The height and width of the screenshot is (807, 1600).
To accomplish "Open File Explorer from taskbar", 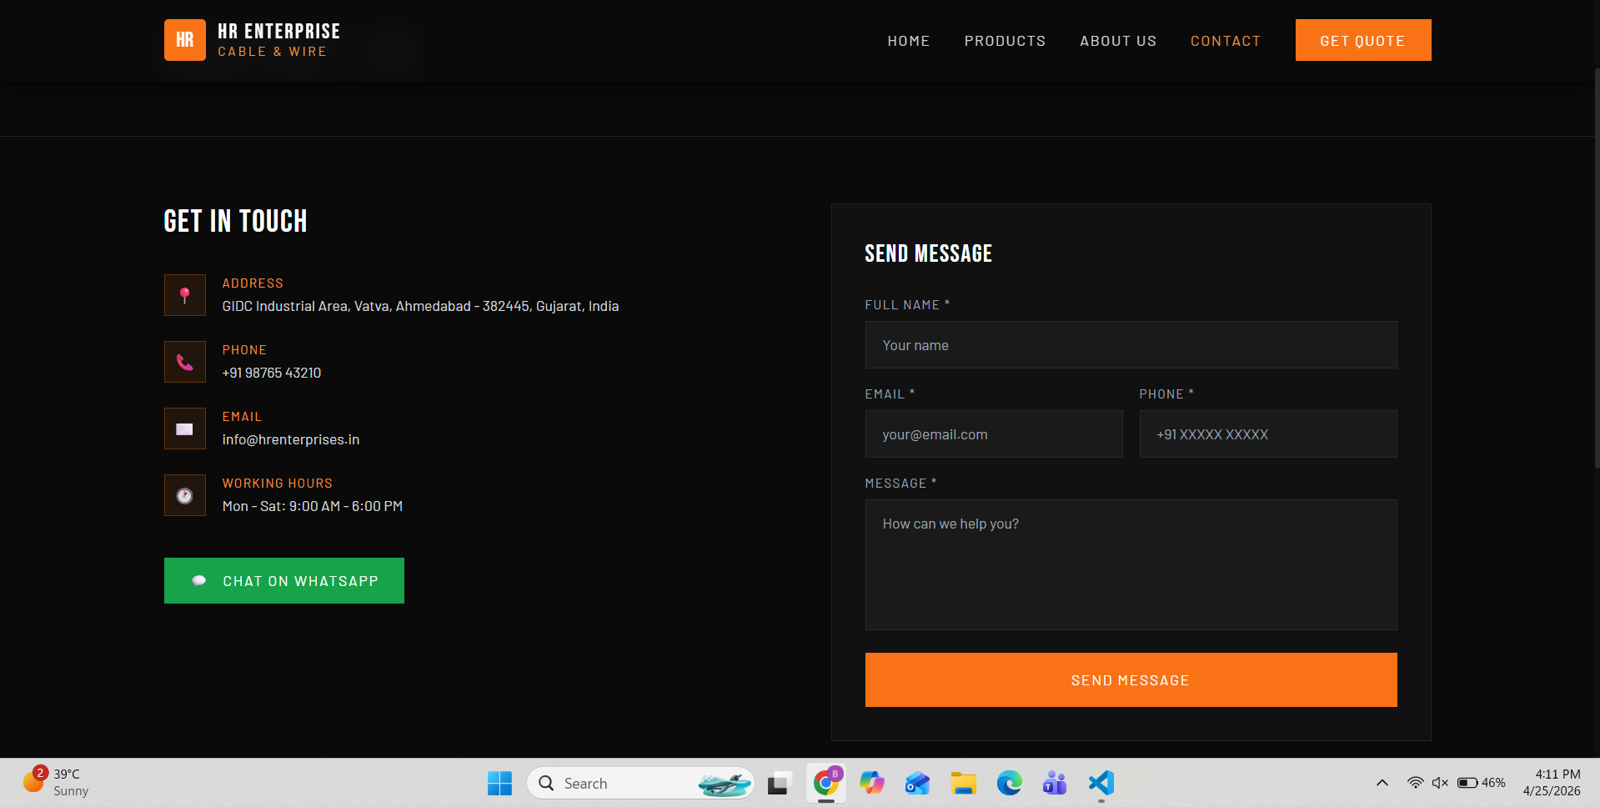I will (963, 783).
